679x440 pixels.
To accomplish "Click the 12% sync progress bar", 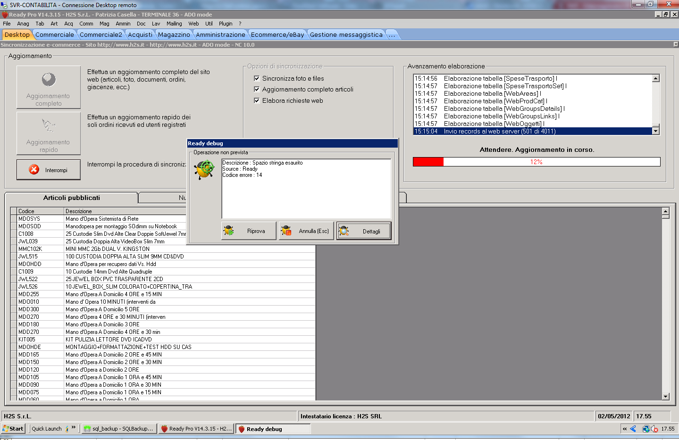I will click(x=536, y=162).
